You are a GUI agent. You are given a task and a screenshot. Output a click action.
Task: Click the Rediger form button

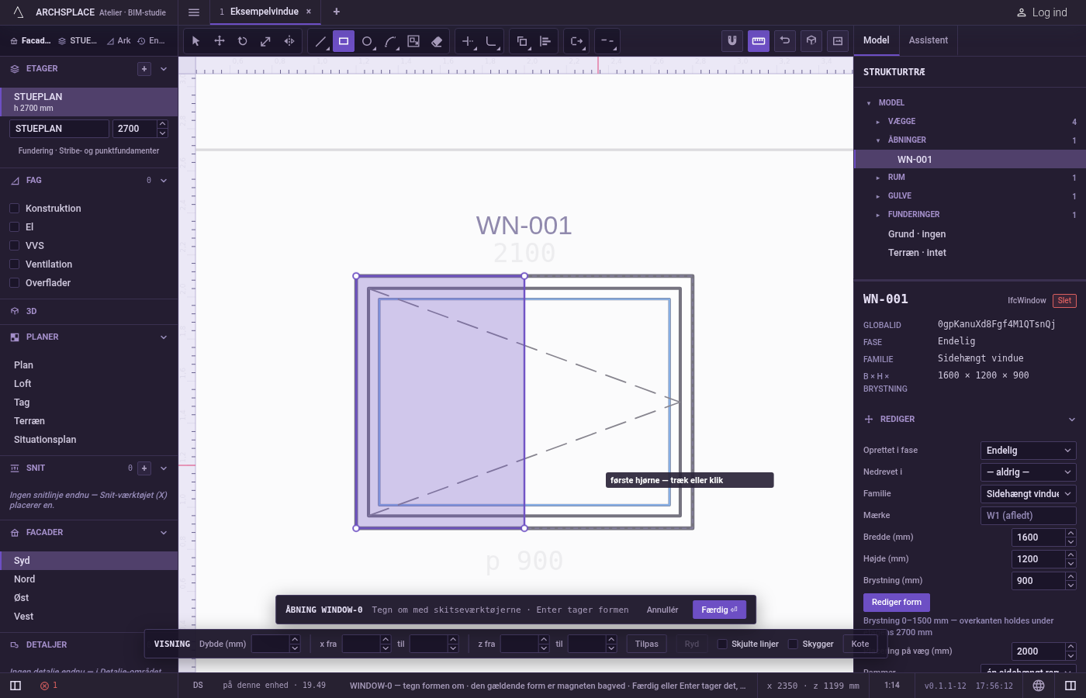pos(897,603)
